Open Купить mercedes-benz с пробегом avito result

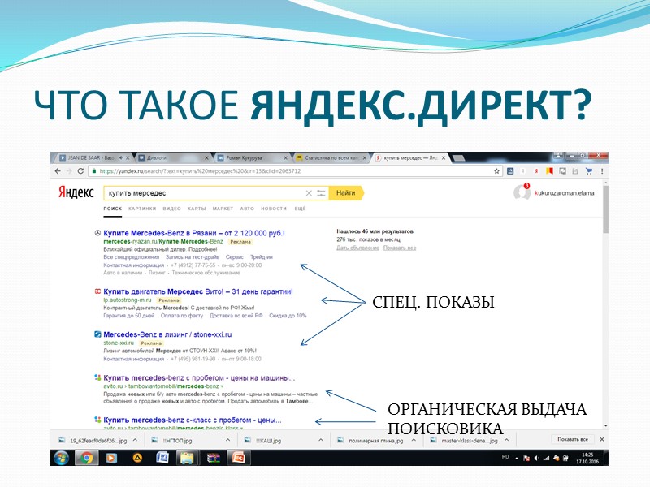[x=199, y=378]
